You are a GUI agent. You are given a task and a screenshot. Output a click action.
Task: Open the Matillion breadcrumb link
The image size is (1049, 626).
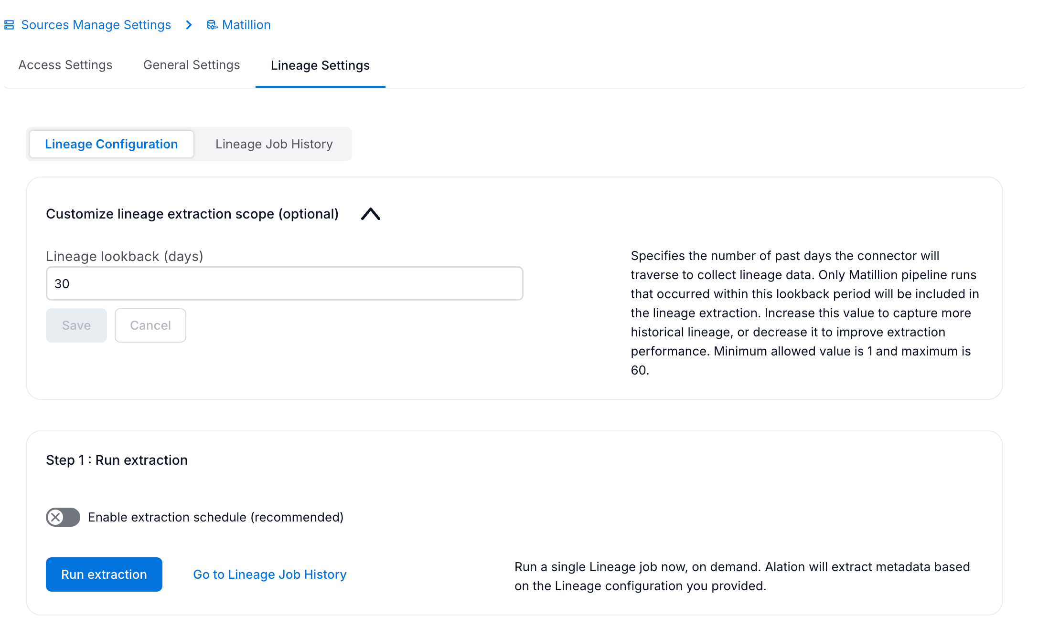point(246,25)
